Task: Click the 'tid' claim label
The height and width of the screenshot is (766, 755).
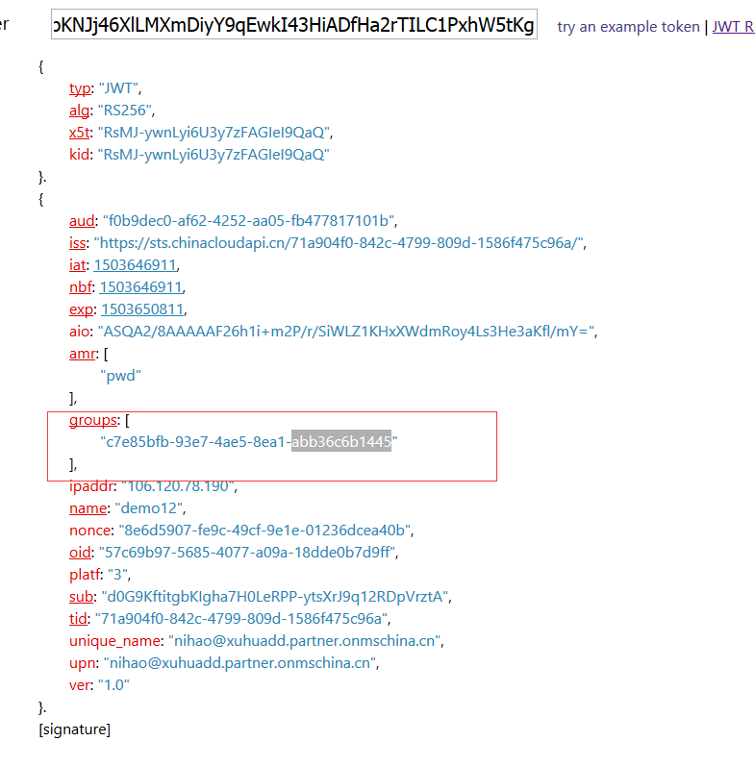Action: [79, 618]
